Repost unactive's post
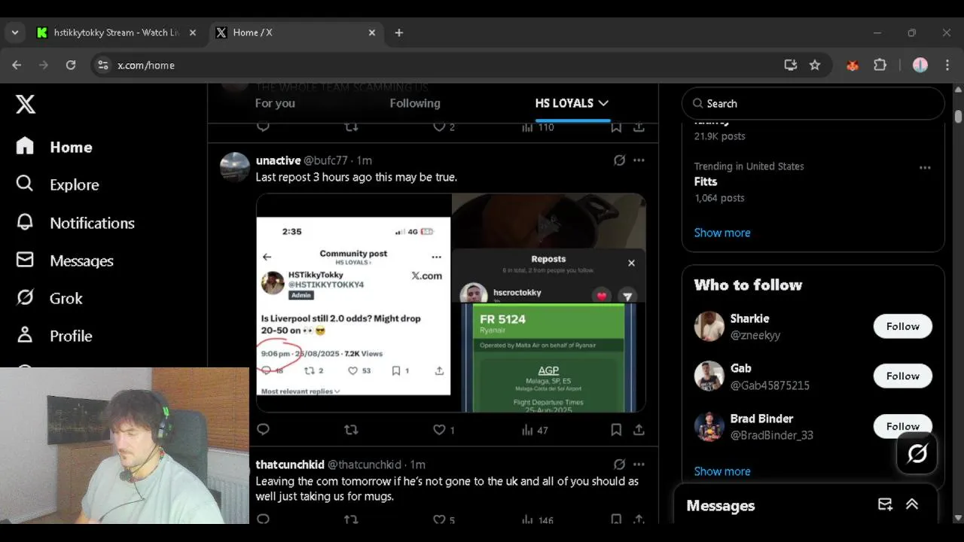 [x=351, y=429]
